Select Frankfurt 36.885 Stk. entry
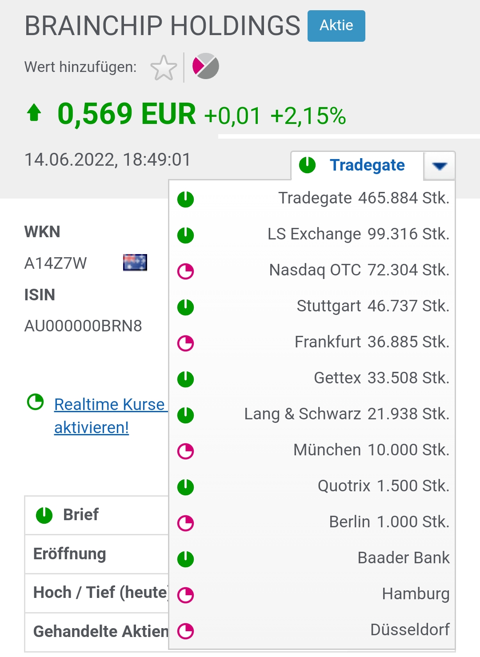 tap(372, 342)
